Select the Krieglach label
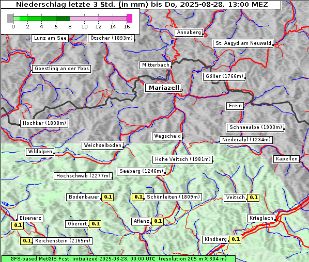Screen dimensions: 309x262 pyautogui.click(x=261, y=218)
